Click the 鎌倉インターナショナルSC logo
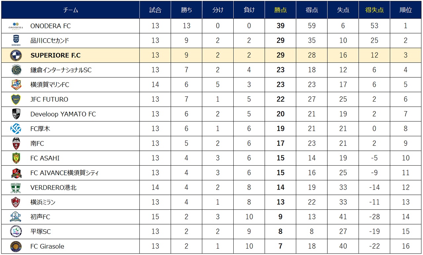Viewport: 423px width, 255px height. tap(16, 70)
